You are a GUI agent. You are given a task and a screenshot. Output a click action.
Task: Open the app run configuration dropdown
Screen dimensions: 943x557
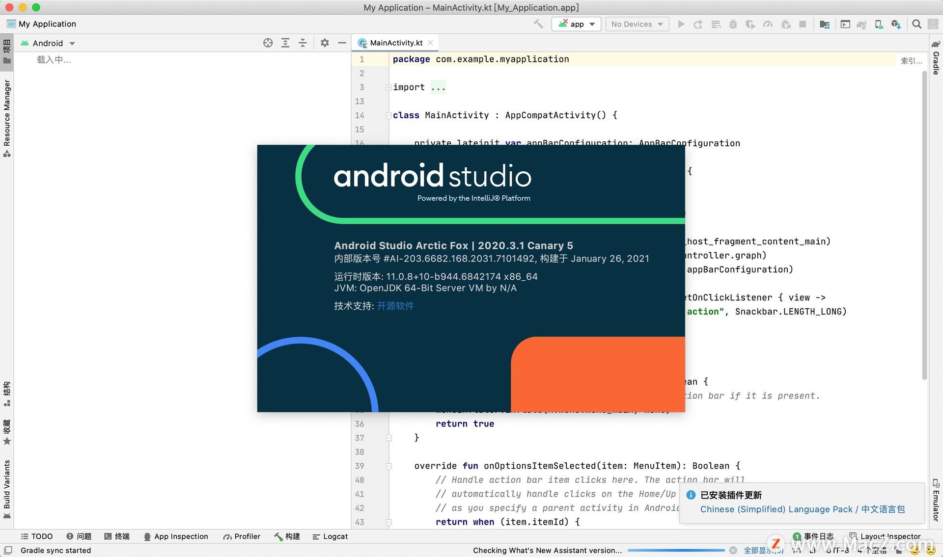pyautogui.click(x=576, y=24)
